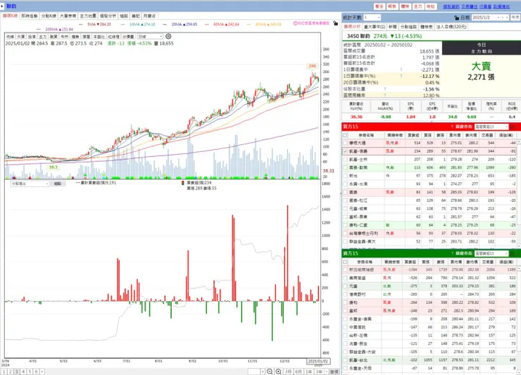Tick checkbox for 美商高盛 seller row
Viewport: 521px width, 375px height.
345,278
